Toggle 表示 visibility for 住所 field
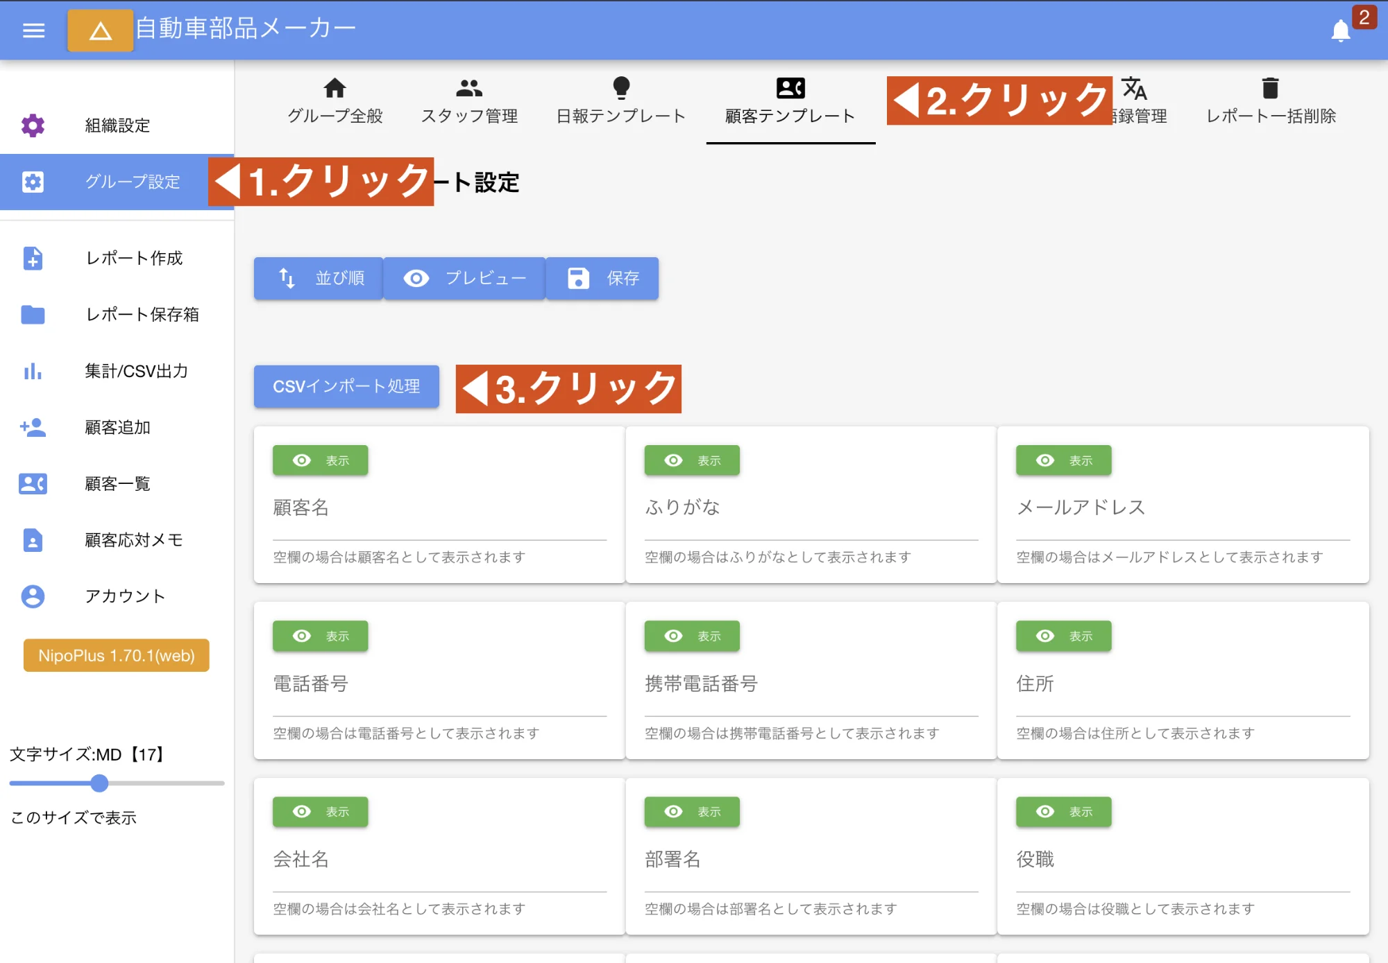This screenshot has height=963, width=1388. [x=1063, y=636]
